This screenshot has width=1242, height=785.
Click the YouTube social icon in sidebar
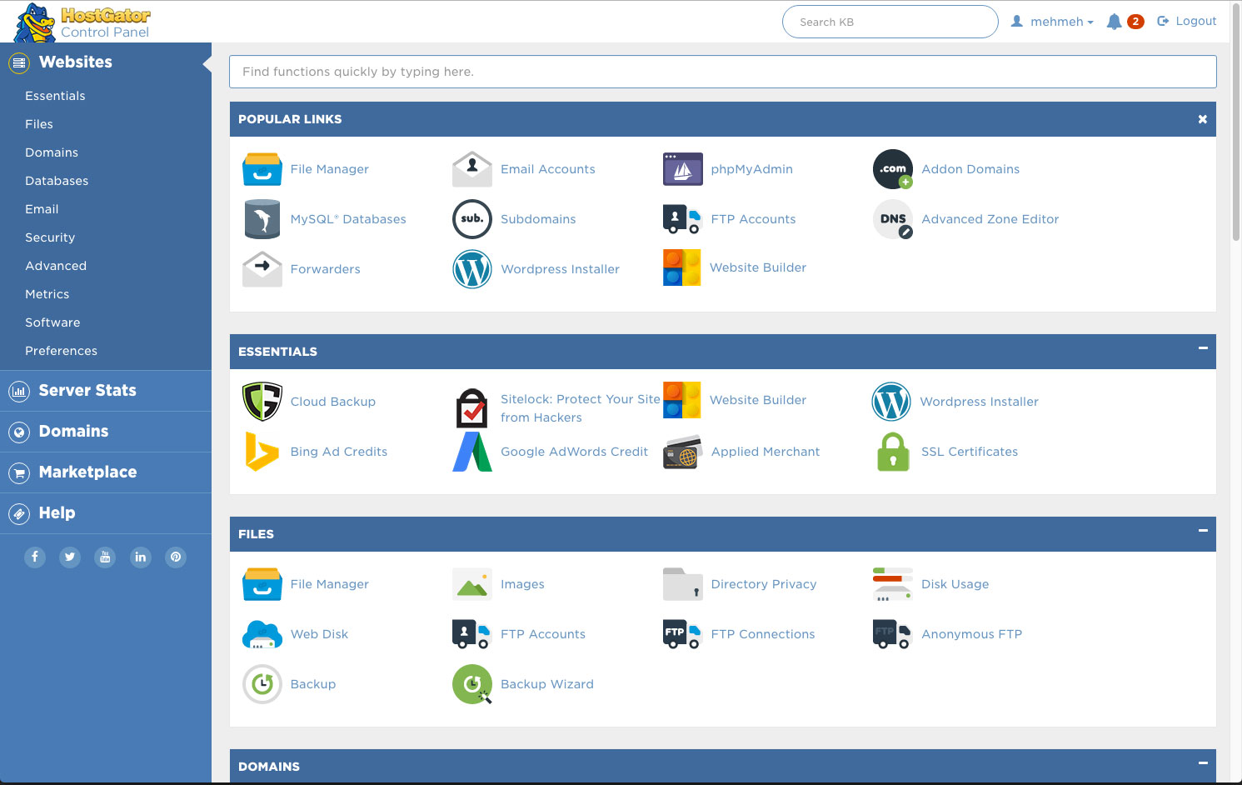[105, 557]
